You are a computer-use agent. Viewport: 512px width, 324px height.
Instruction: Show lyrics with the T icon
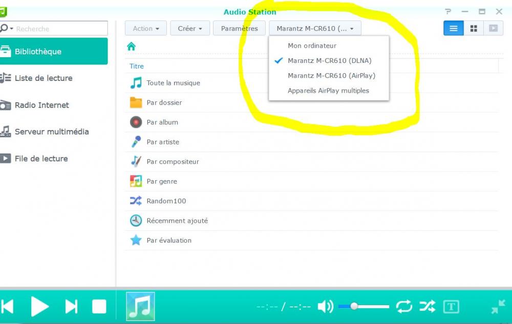point(451,307)
